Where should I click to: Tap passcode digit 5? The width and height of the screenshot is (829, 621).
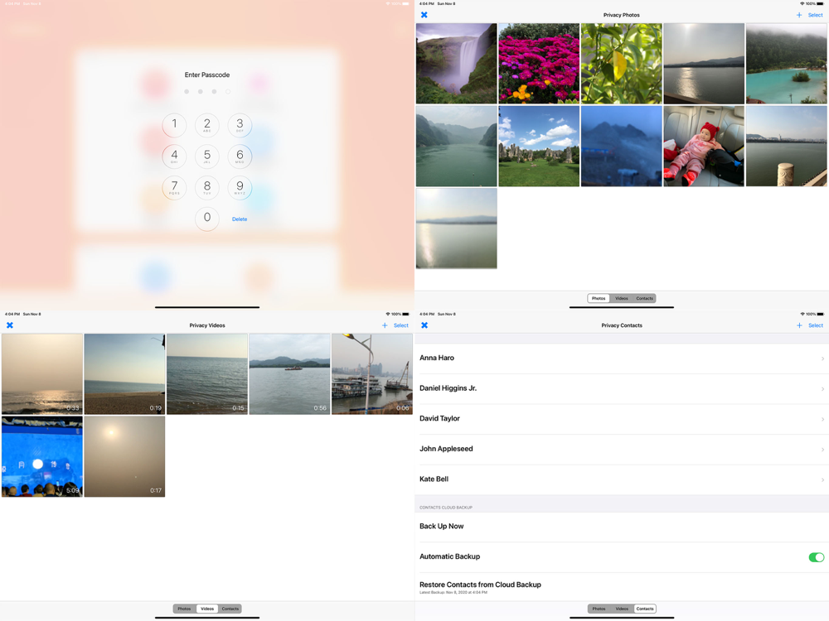[x=207, y=156]
